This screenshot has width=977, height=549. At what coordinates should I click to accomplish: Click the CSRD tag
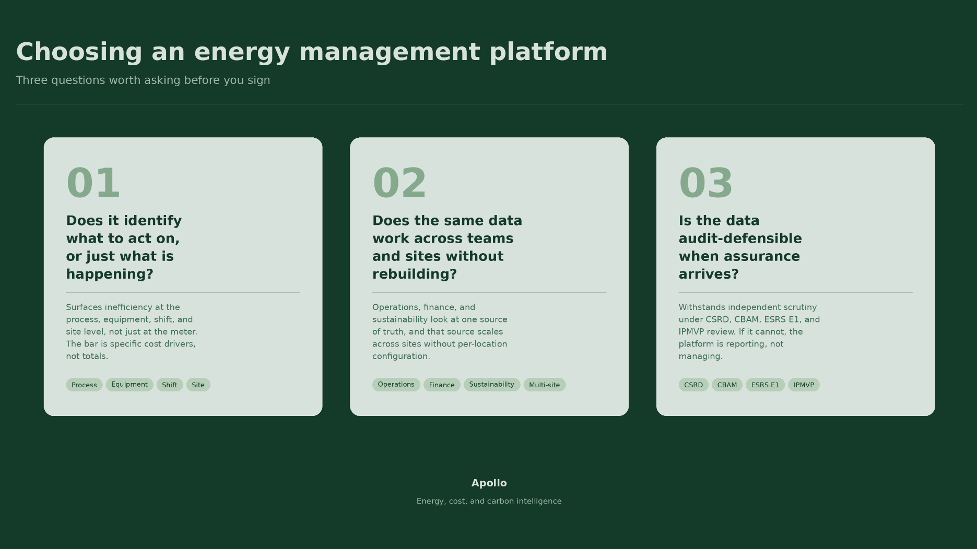[693, 385]
